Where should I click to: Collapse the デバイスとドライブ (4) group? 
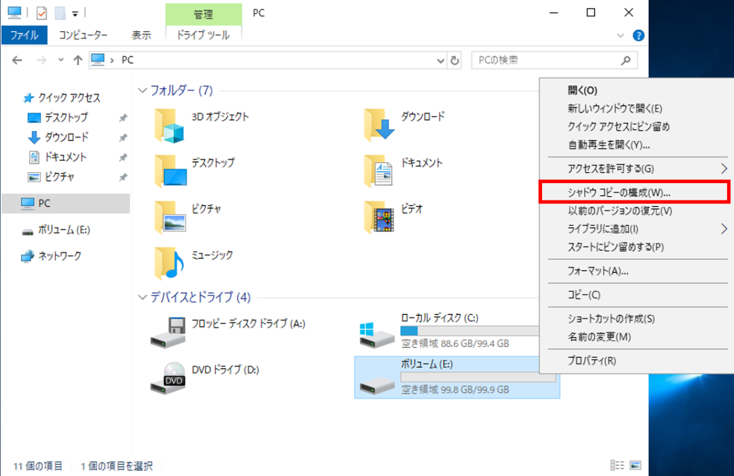[x=142, y=297]
